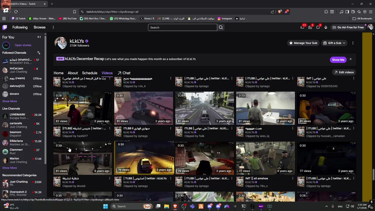Click the Show Me recap button
375x211 pixels.
point(338,59)
